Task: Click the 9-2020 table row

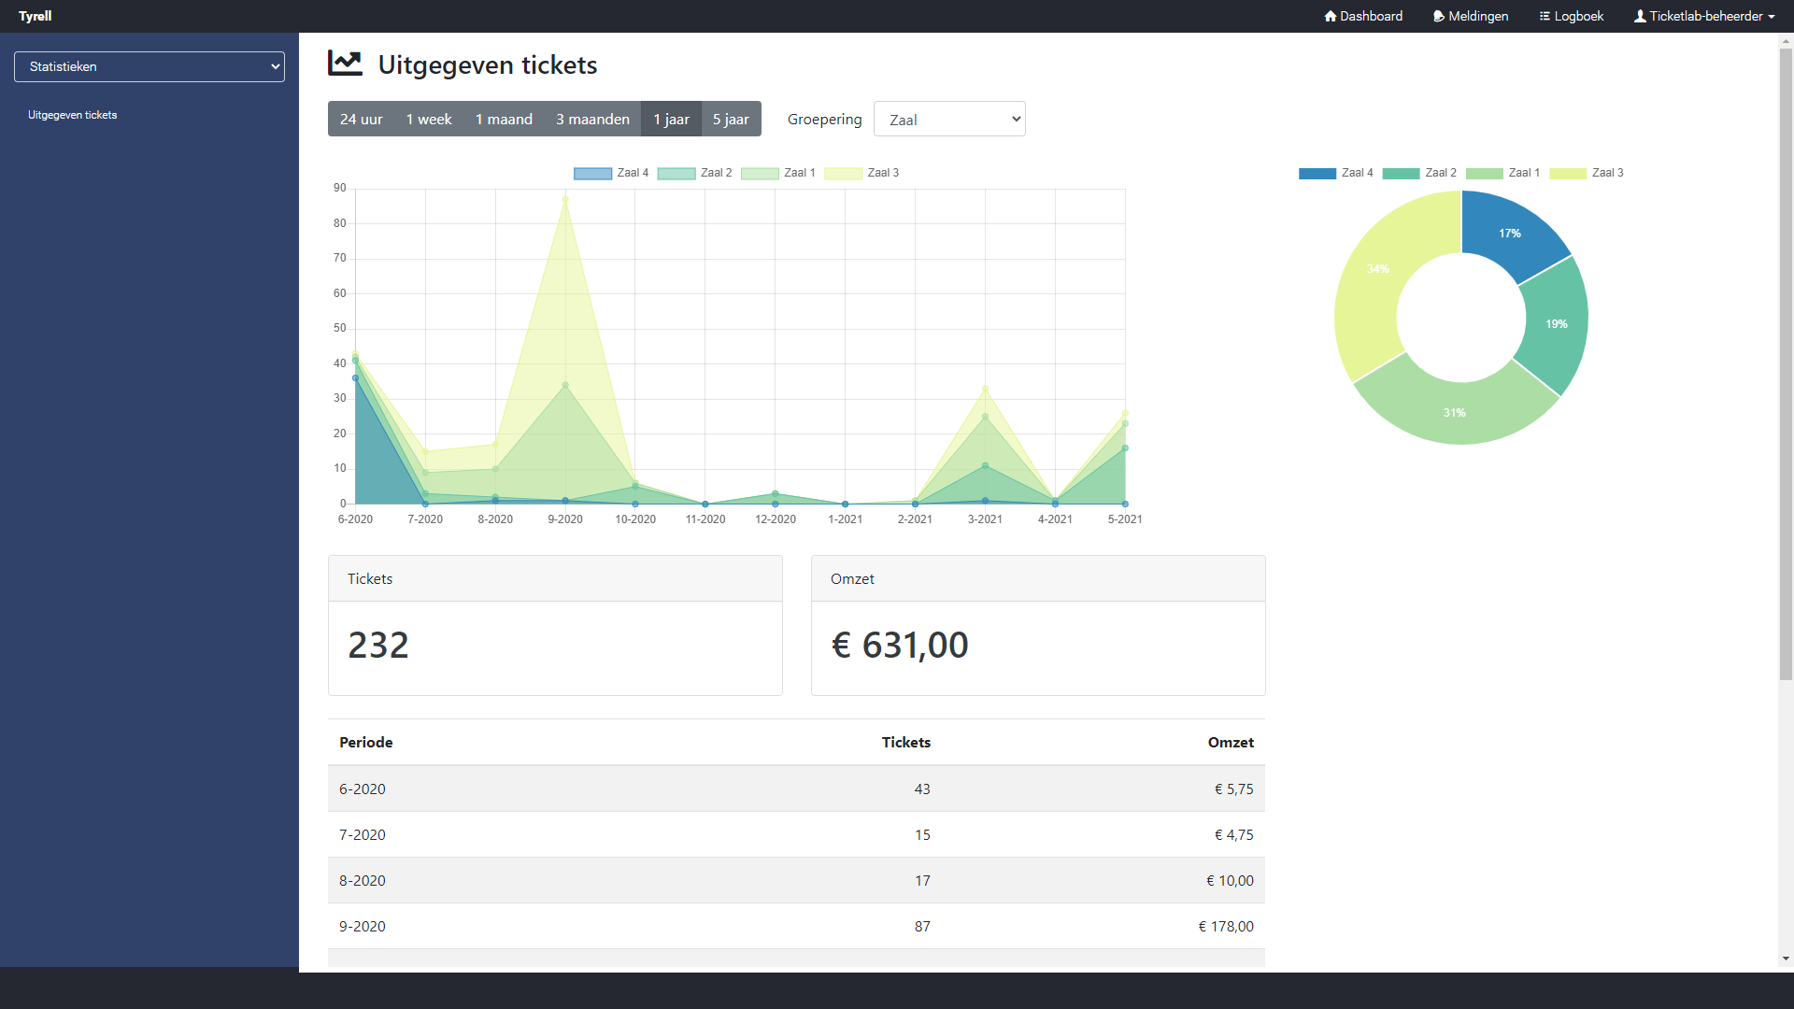Action: tap(796, 926)
